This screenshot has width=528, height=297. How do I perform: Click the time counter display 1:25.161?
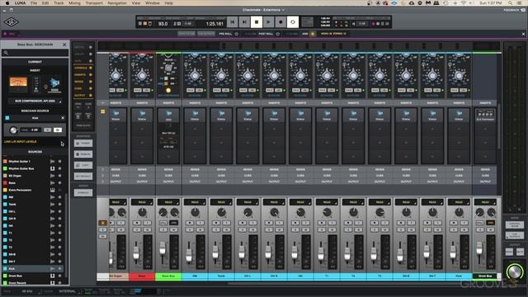click(x=214, y=24)
